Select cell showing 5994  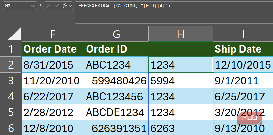(x=181, y=81)
